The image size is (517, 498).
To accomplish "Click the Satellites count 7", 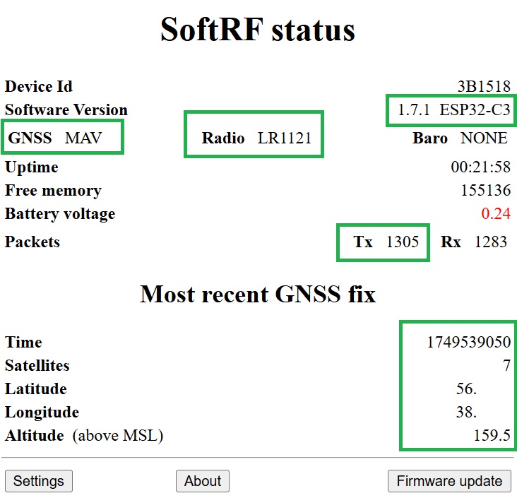I will [507, 365].
